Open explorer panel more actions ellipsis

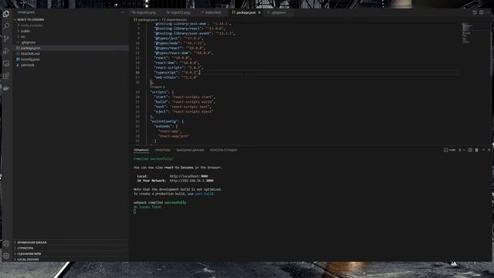[123, 12]
